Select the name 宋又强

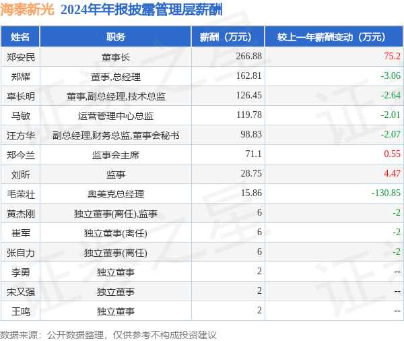click(20, 292)
